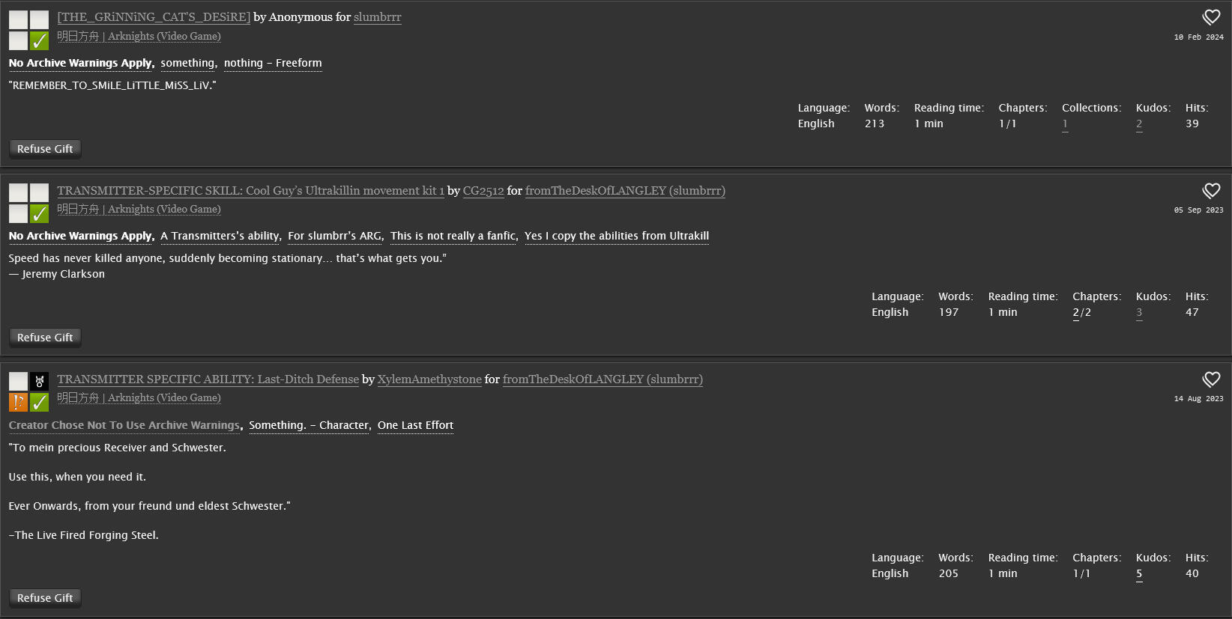The width and height of the screenshot is (1232, 619).
Task: Visit author CG2512's profile
Action: (483, 191)
